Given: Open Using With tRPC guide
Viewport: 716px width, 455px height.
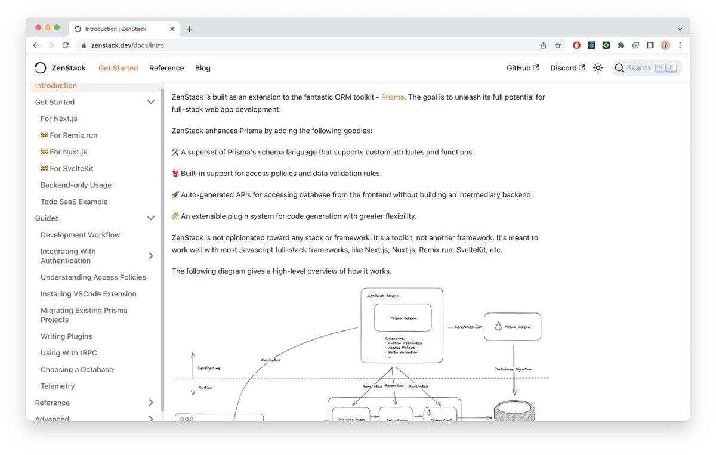Looking at the screenshot, I should [x=69, y=353].
